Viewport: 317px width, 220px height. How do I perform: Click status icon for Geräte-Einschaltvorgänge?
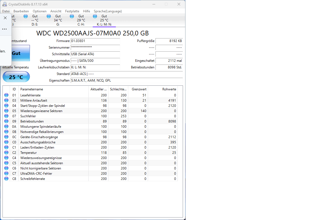coord(7,137)
